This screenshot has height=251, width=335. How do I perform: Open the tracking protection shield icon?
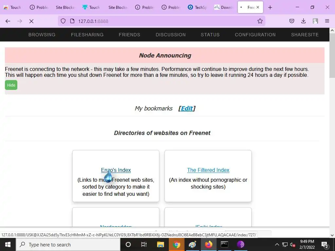pyautogui.click(x=63, y=21)
